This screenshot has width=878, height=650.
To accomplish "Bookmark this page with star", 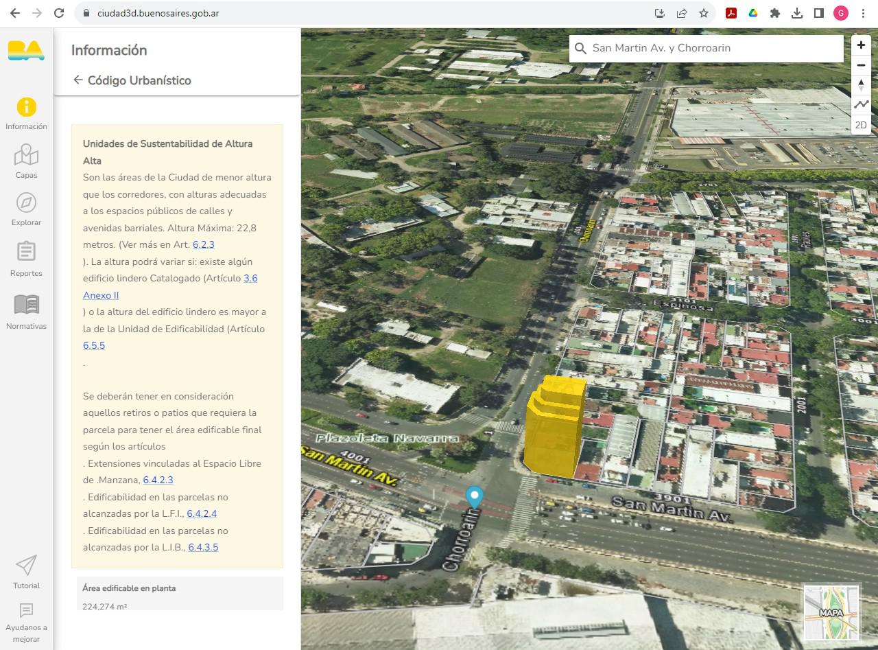I will click(x=704, y=13).
